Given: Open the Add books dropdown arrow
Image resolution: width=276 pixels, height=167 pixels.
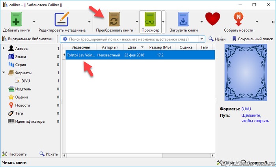Looking at the screenshot, I should coord(34,22).
